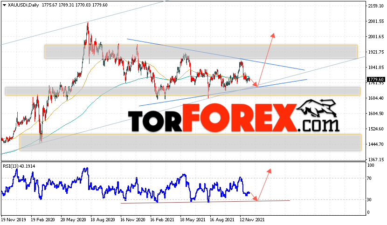Select the RSI scale value 100
Screen dimensions: 387x225
tap(371, 165)
